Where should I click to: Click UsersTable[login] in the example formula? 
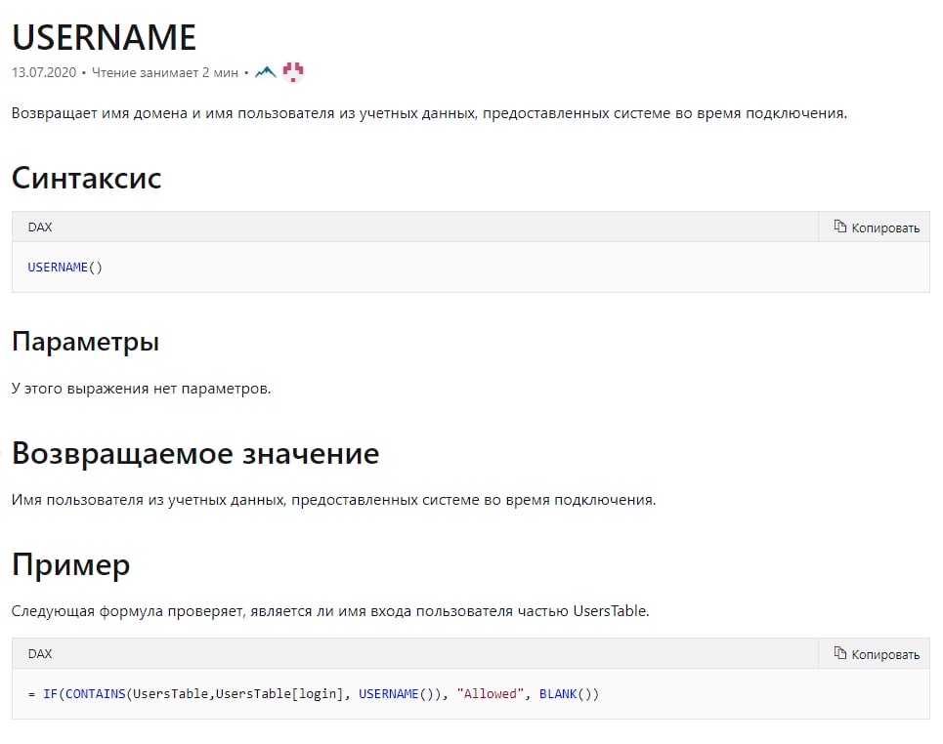click(279, 694)
